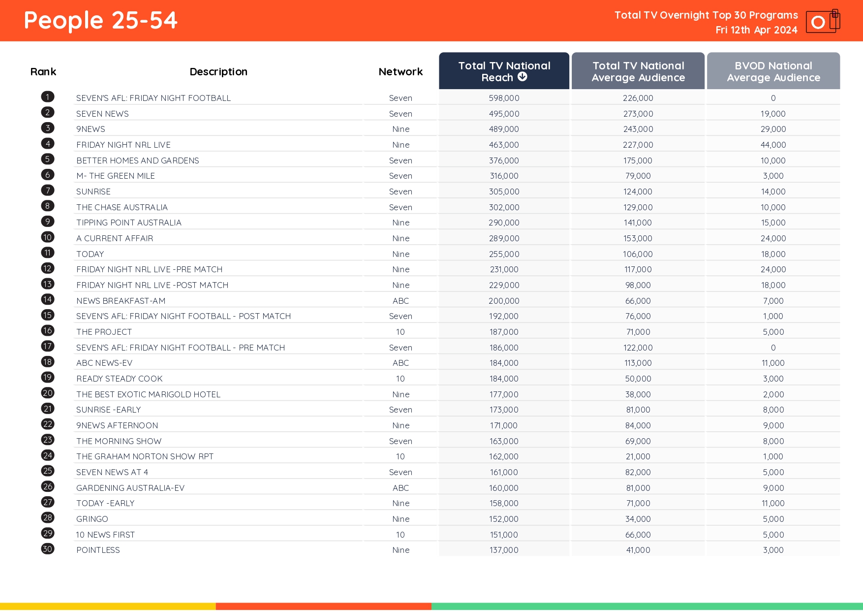Click the Description column header
The width and height of the screenshot is (863, 611).
tap(218, 71)
